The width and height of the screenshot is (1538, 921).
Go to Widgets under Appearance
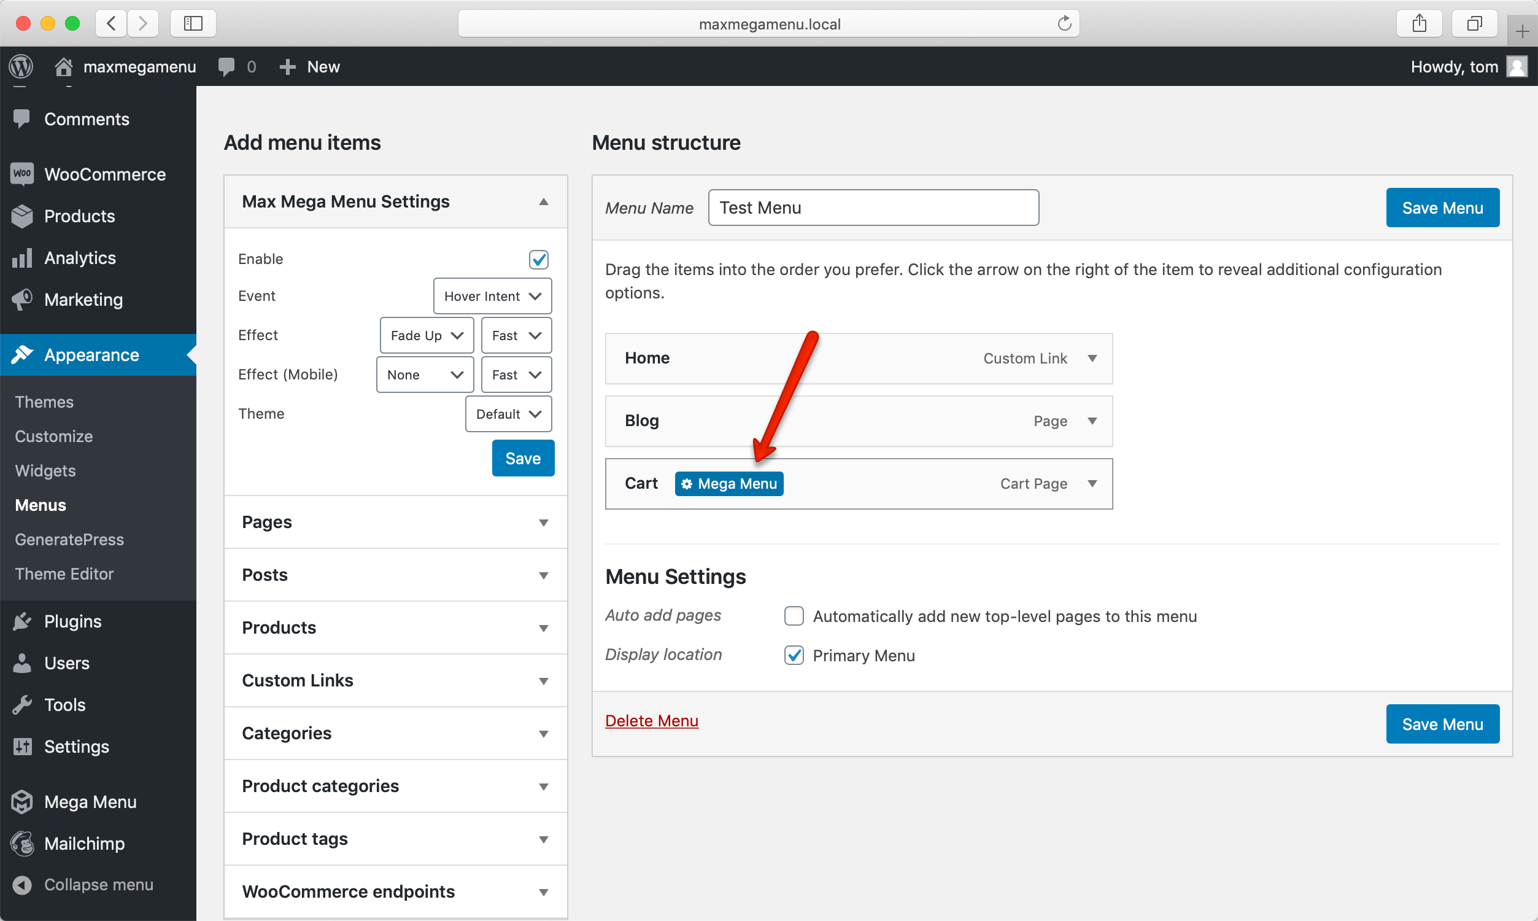[x=45, y=470]
